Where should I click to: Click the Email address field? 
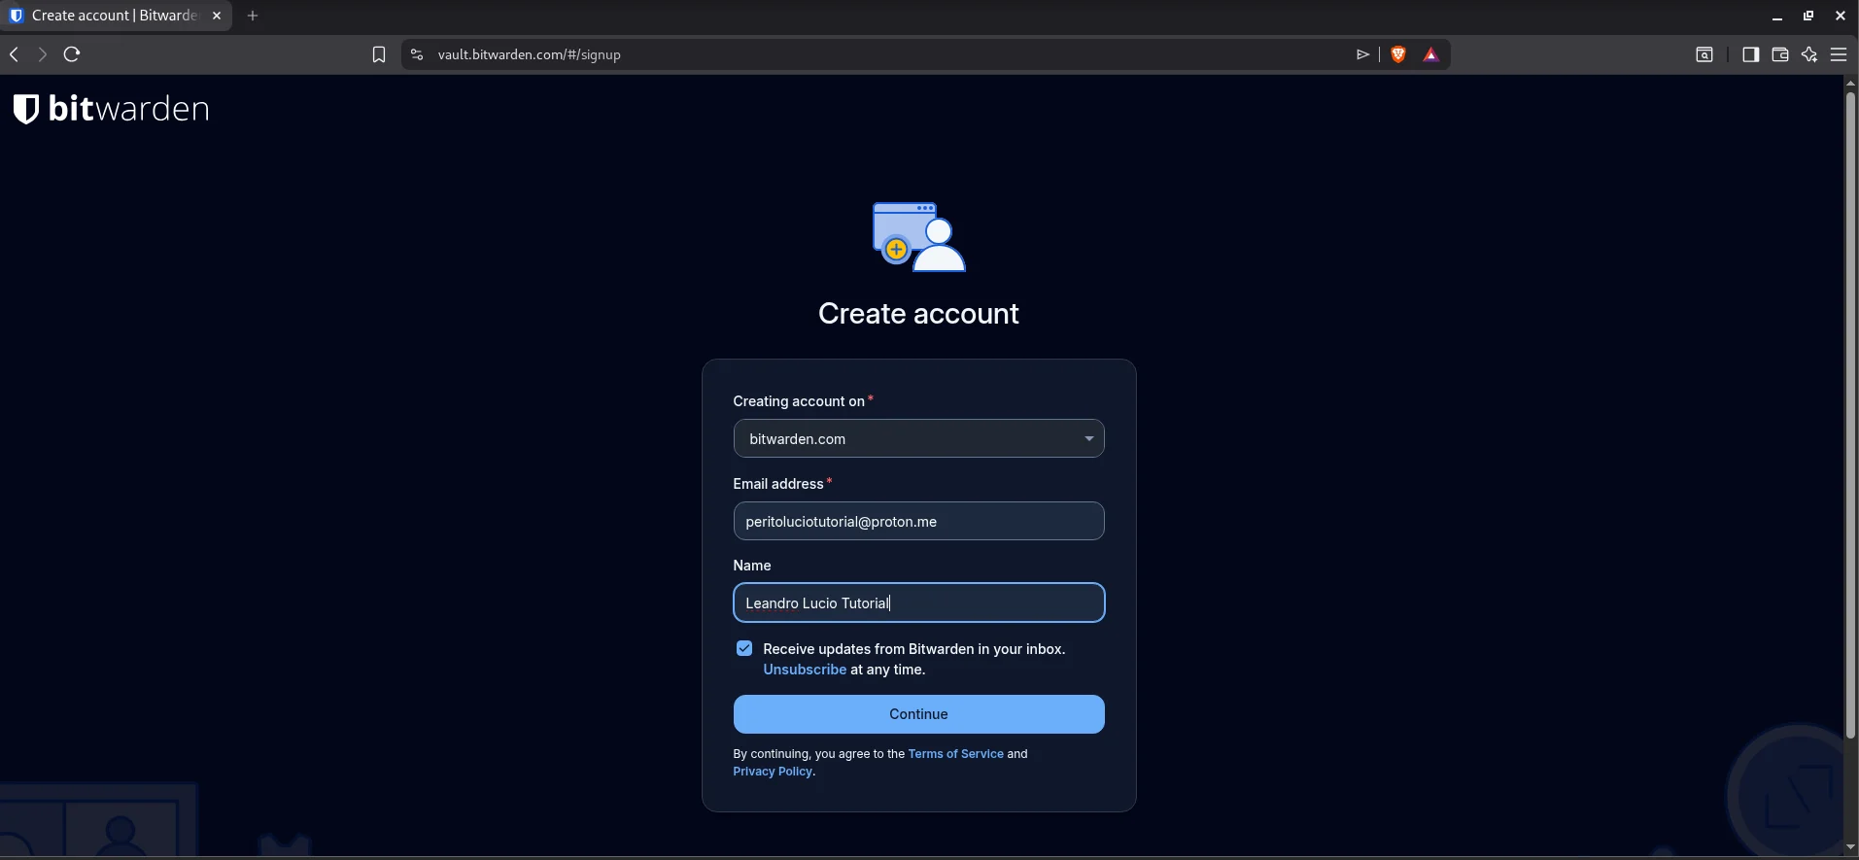coord(918,521)
